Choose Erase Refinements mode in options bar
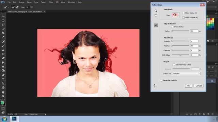Viewport: 218px width, 122px height. point(17,7)
